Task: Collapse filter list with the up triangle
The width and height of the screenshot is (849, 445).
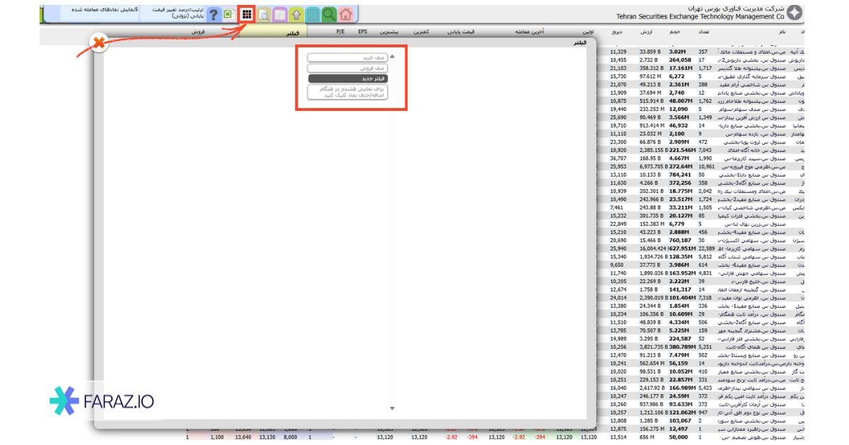Action: [393, 57]
